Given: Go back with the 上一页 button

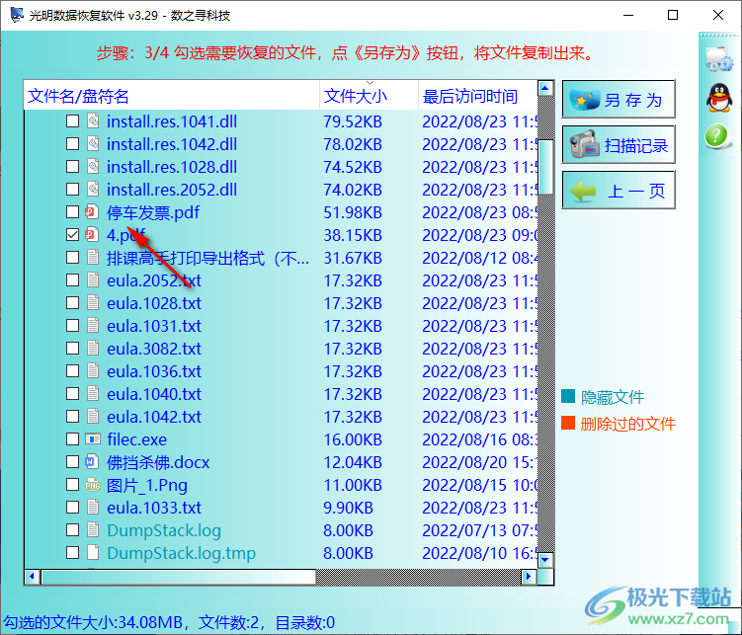Looking at the screenshot, I should coord(618,190).
